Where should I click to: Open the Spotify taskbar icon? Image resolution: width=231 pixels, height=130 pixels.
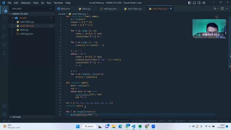(x=140, y=126)
